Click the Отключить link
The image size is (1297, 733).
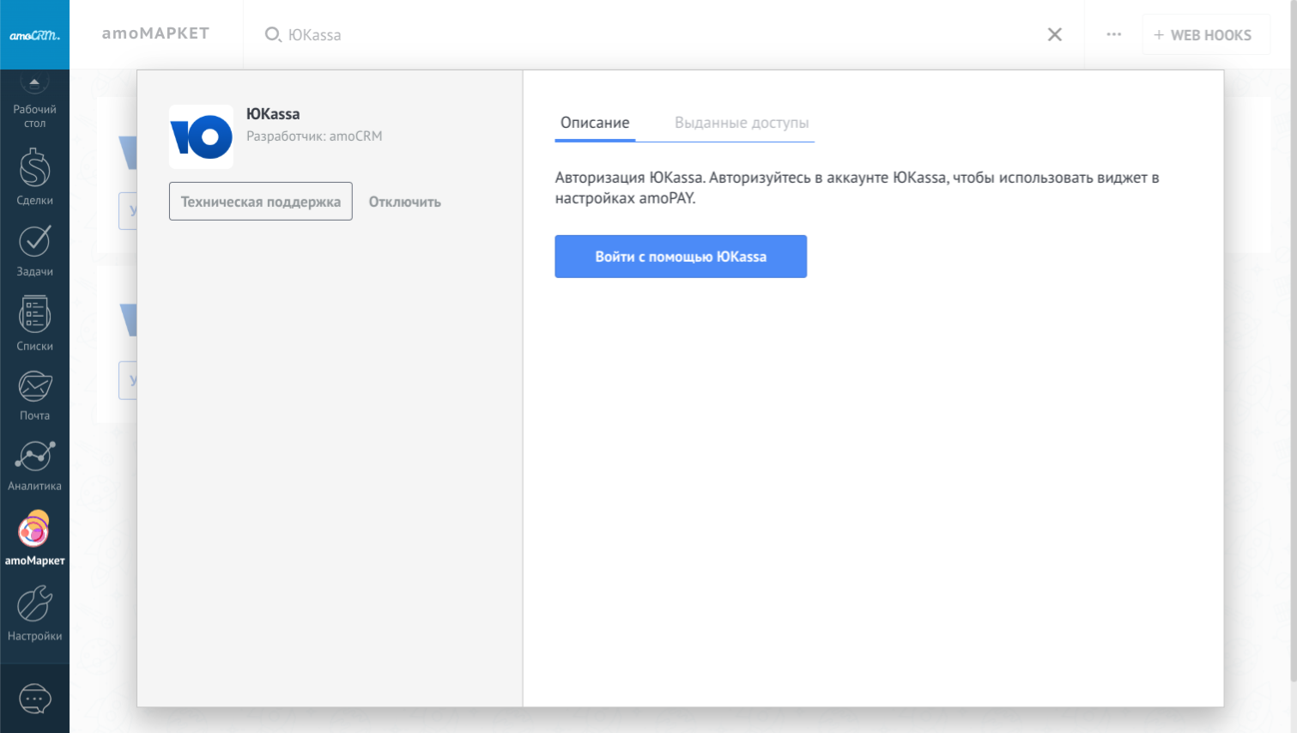[404, 202]
